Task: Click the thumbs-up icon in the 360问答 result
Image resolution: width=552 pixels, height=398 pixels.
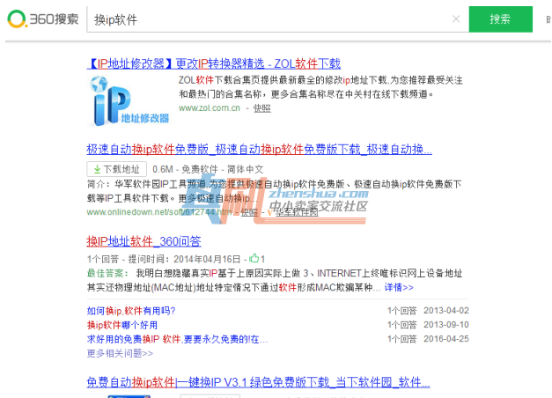Action: pyautogui.click(x=254, y=259)
